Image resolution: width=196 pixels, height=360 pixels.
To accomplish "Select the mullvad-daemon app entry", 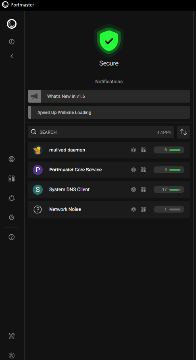I will click(109, 150).
